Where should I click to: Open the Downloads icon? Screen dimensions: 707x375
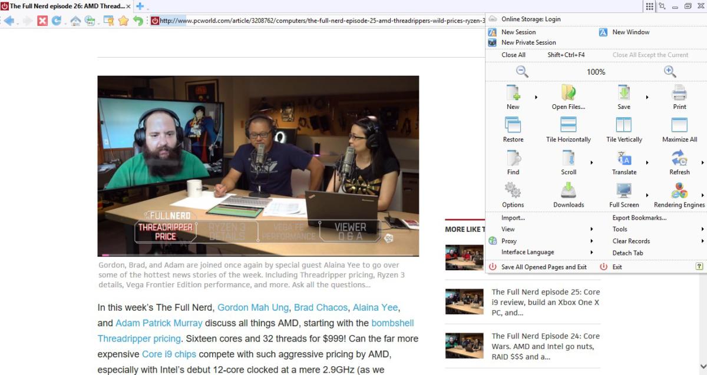[568, 190]
